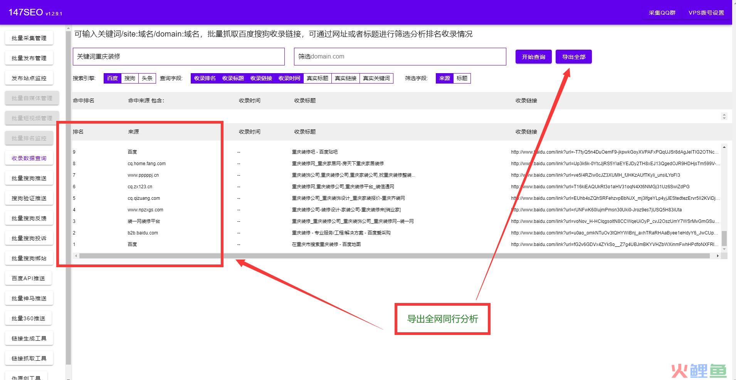Click source www.pppppj.cn cell

point(143,175)
